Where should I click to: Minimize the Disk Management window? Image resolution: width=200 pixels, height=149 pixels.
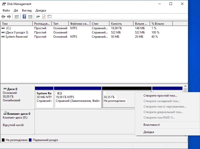click(x=159, y=4)
